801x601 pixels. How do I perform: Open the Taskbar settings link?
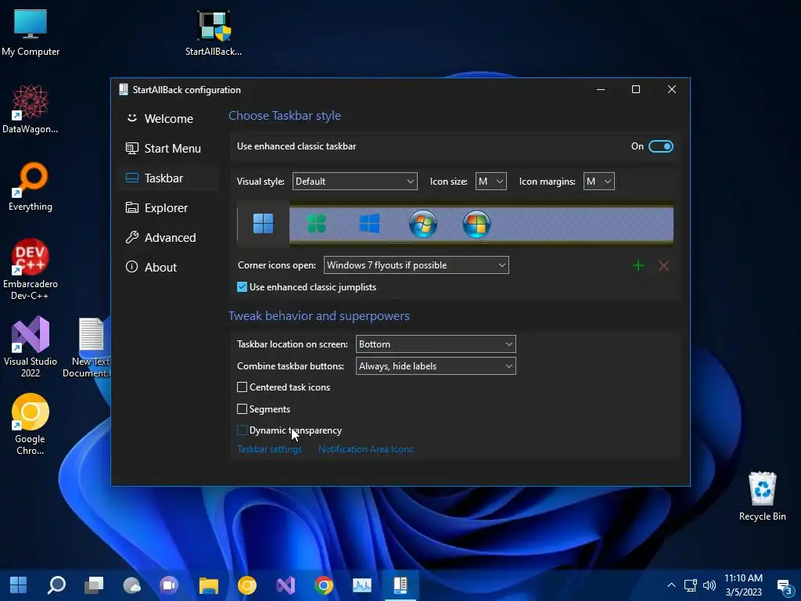(269, 449)
